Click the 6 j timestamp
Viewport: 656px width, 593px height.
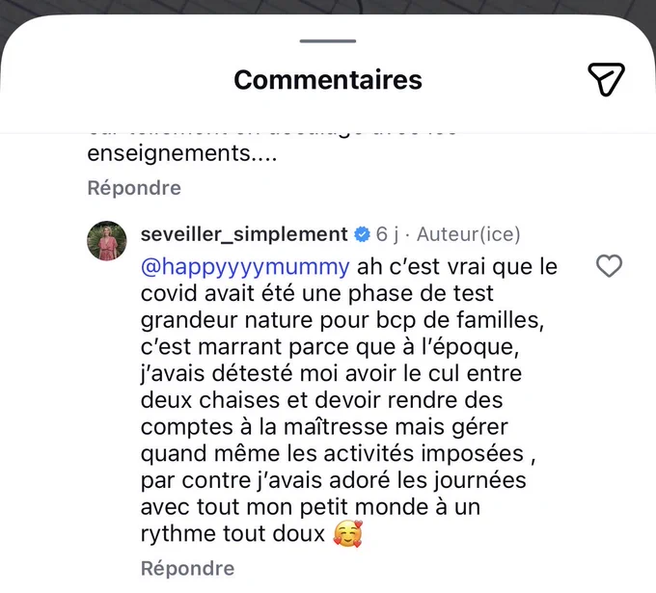387,234
